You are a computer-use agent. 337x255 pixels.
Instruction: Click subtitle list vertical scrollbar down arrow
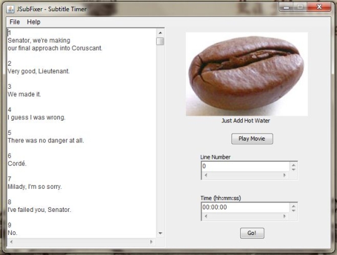click(x=160, y=233)
